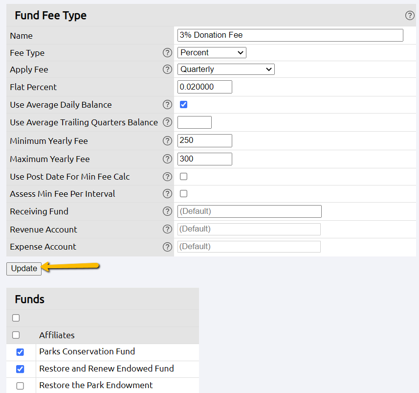View help for Minimum Yearly Fee

(167, 140)
